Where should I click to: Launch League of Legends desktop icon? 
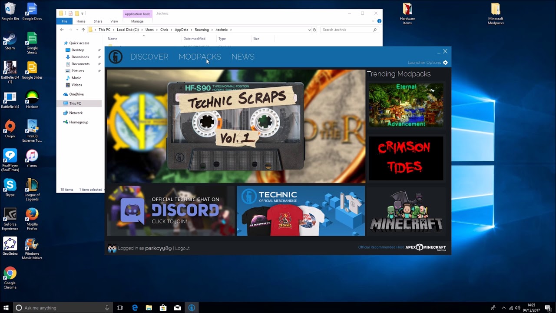tap(32, 190)
